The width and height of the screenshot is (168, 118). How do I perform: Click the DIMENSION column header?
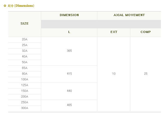[69, 15]
